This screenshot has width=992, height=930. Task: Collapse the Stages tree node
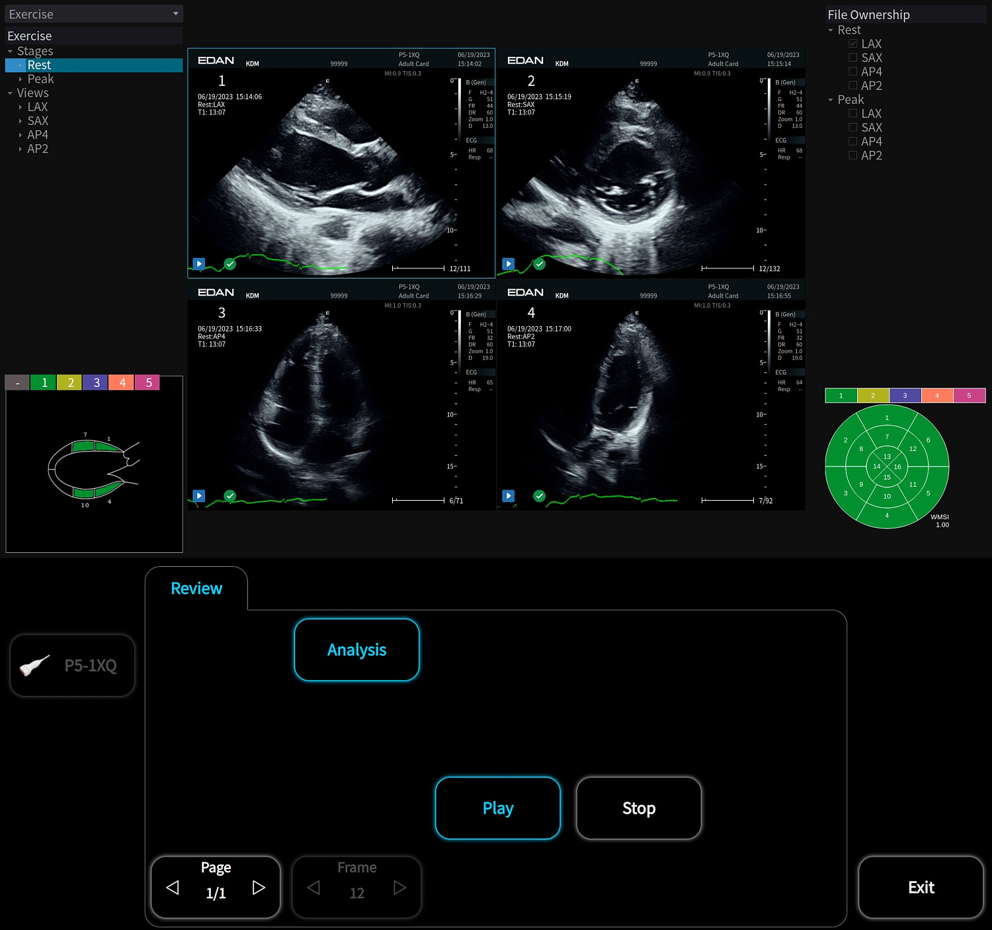tap(10, 52)
